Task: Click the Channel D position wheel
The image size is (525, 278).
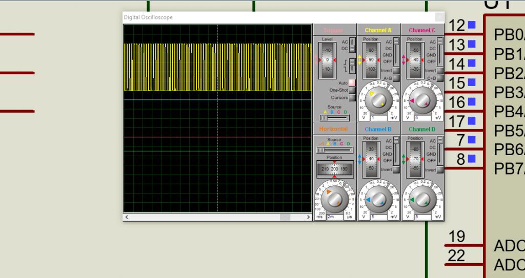Action: [415, 159]
